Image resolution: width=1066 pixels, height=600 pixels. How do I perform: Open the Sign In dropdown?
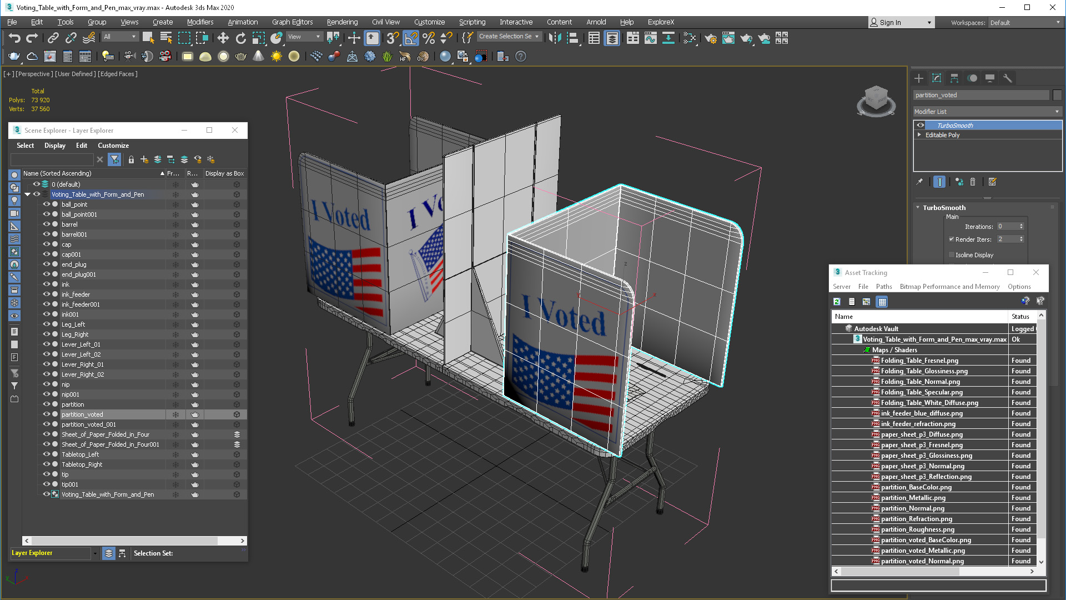click(901, 23)
